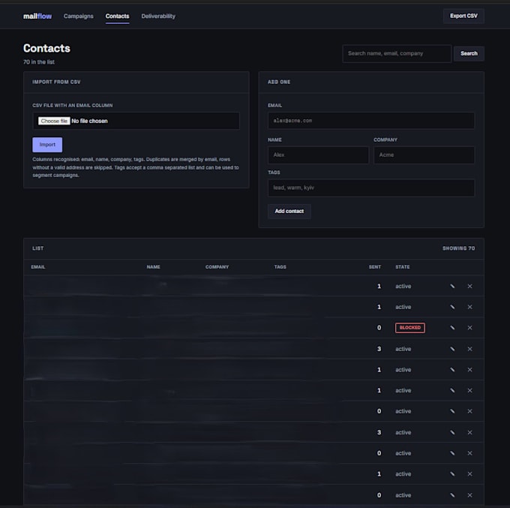The height and width of the screenshot is (508, 510).
Task: Focus the search name, email, company field
Action: 397,53
